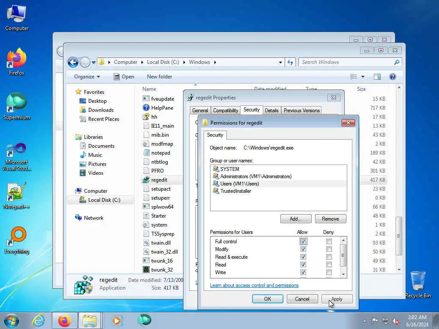Open the media player taskbar icon
The width and height of the screenshot is (439, 329).
coord(117,320)
